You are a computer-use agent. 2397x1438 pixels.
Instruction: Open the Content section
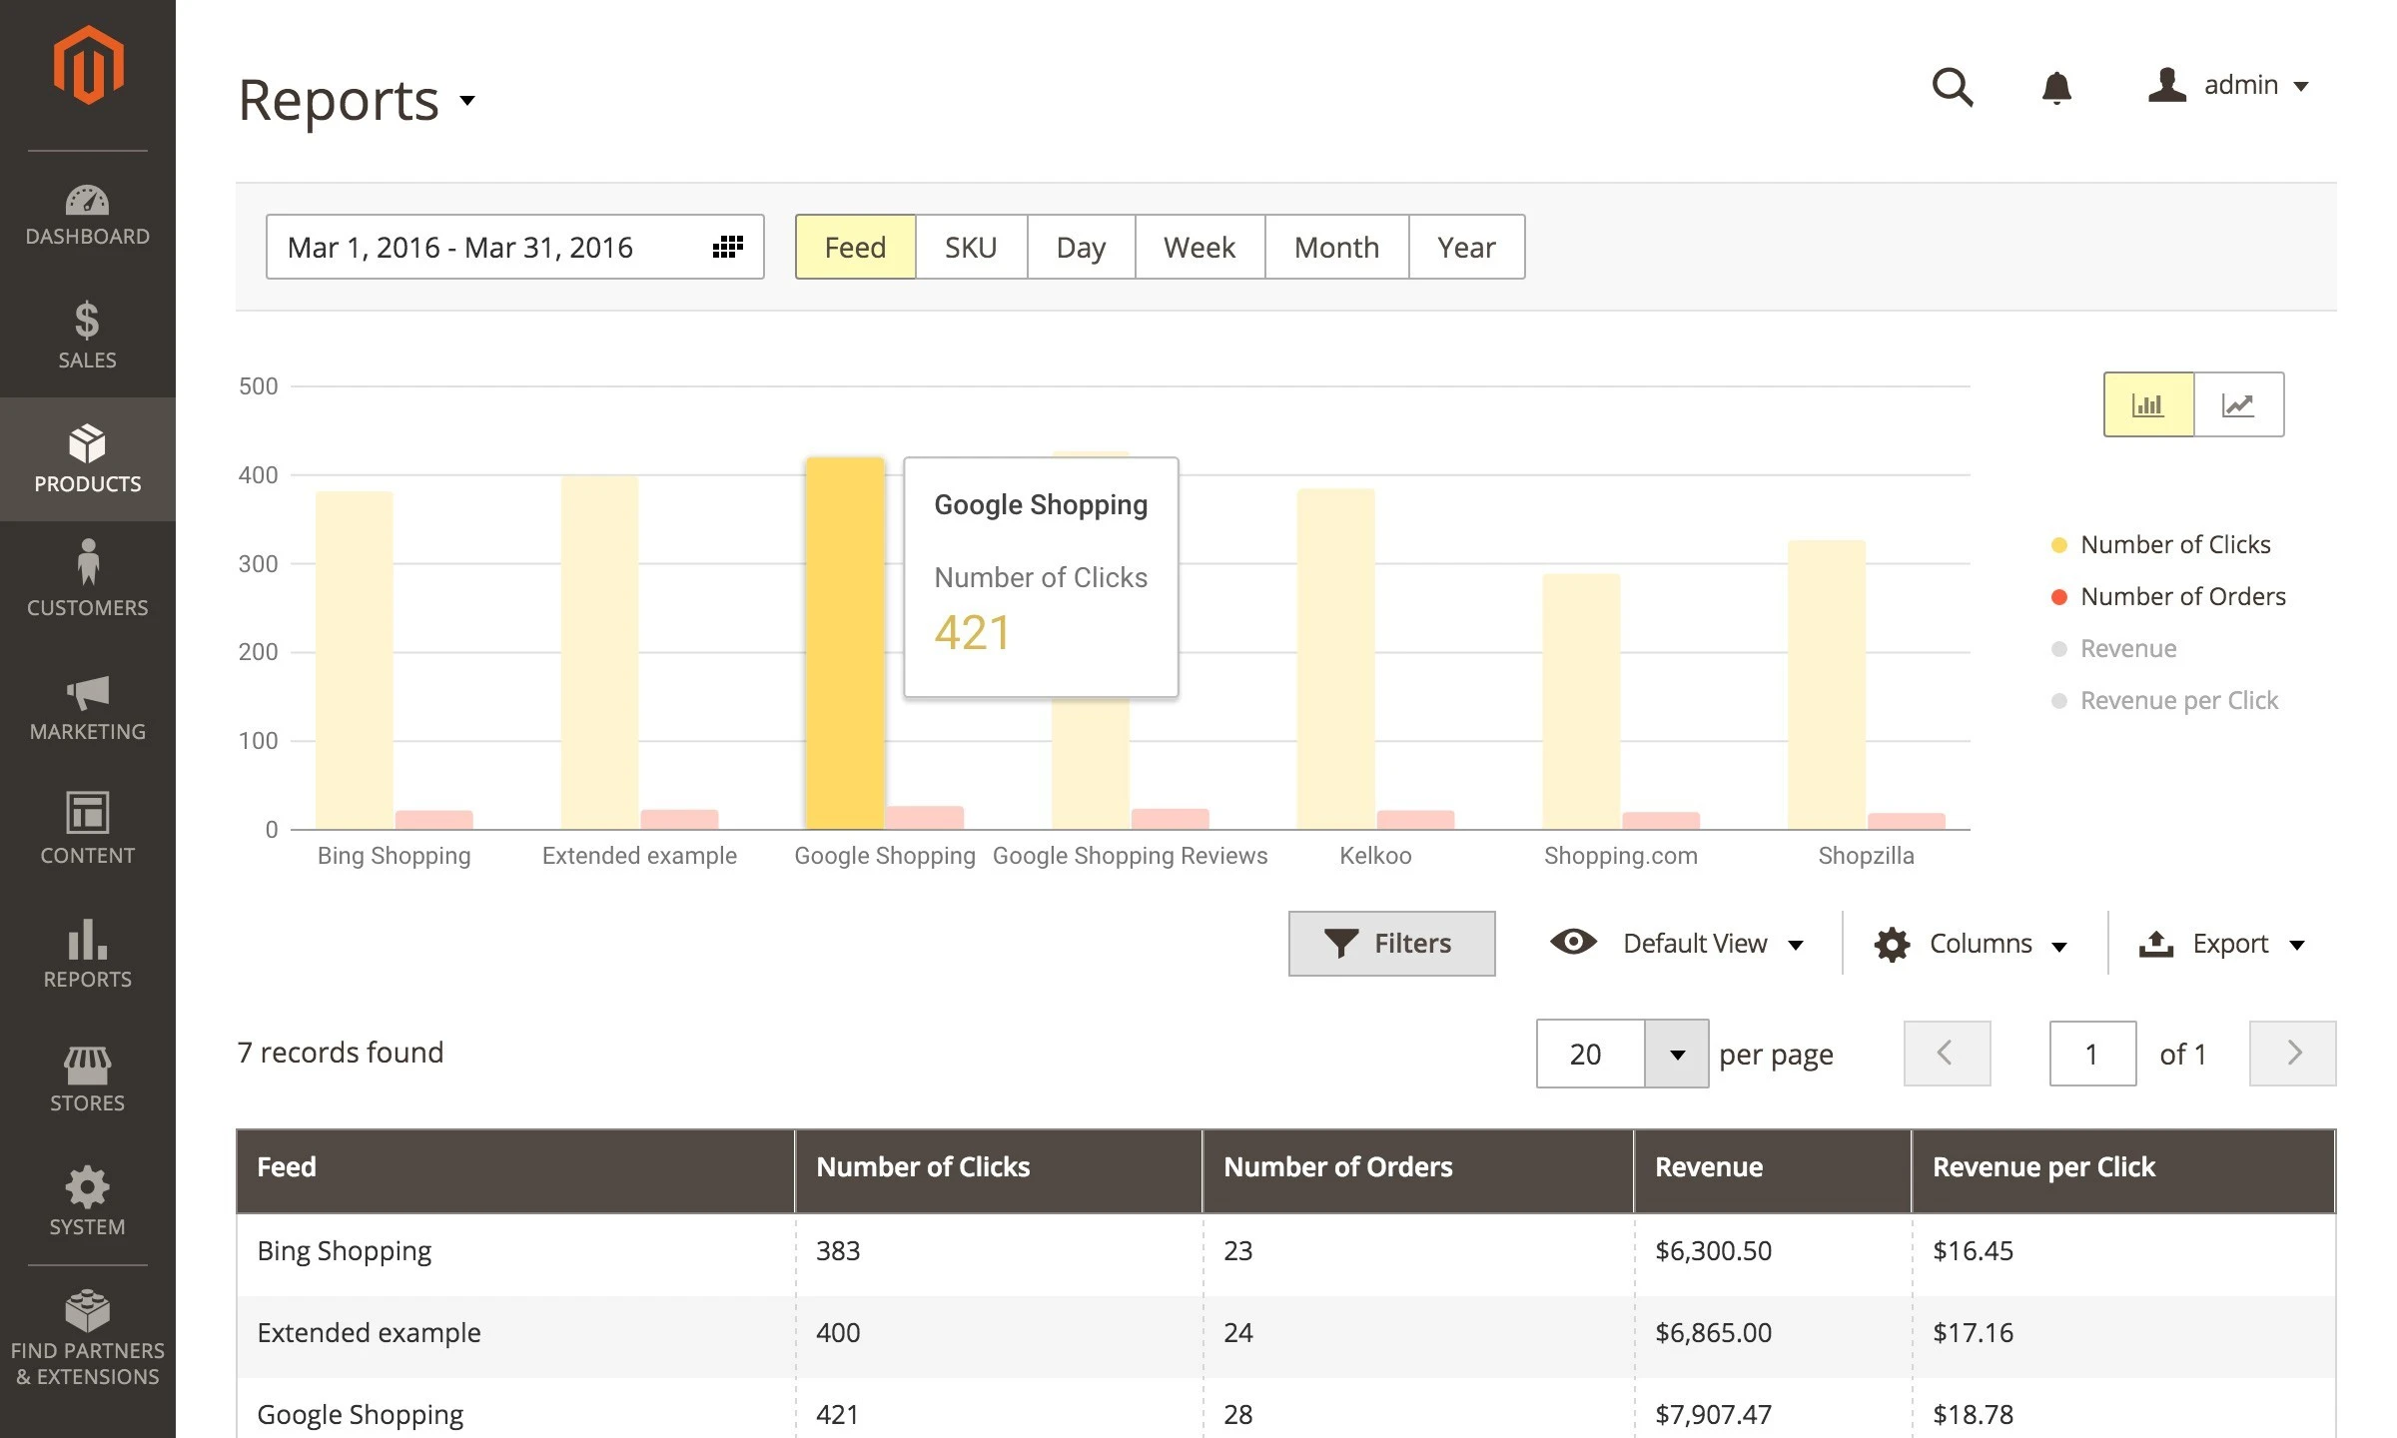click(87, 829)
